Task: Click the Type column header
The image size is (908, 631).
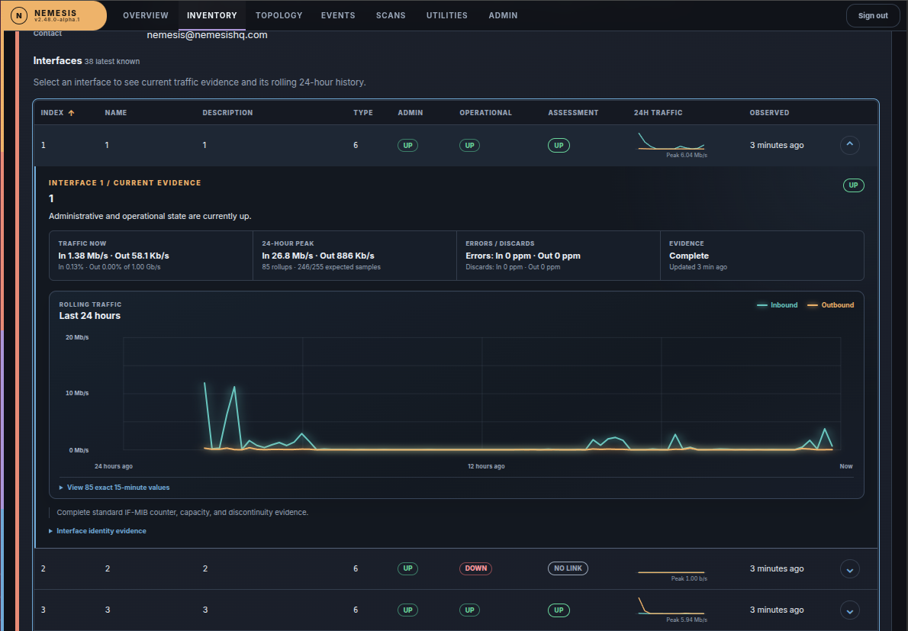Action: (363, 113)
